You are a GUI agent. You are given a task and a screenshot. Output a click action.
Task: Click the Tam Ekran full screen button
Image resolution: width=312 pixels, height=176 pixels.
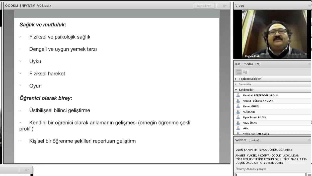[204, 6]
